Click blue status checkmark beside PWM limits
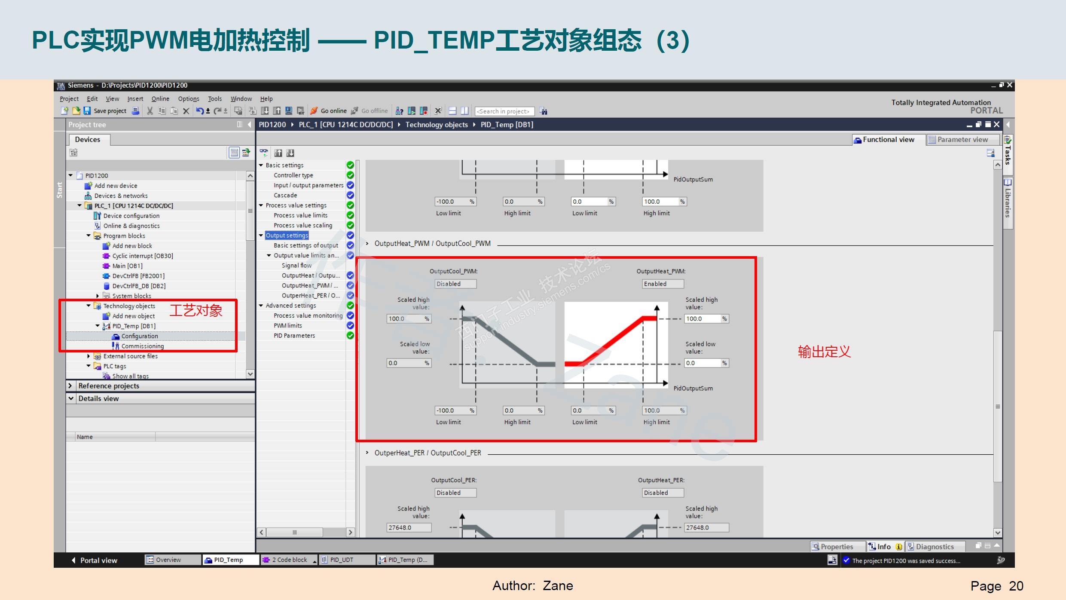1066x600 pixels. 350,325
